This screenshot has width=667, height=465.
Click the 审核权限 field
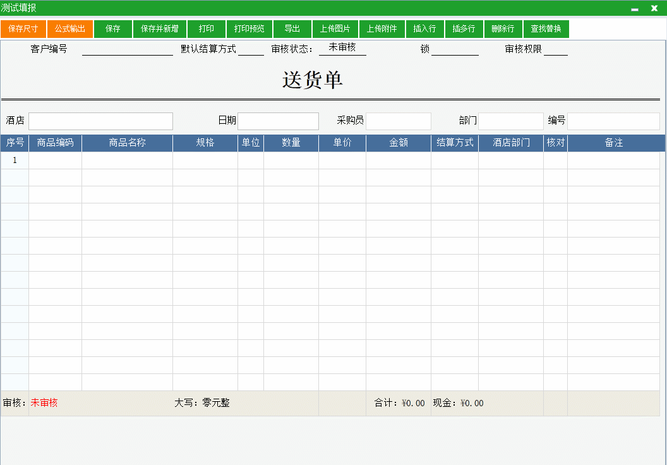pos(556,49)
